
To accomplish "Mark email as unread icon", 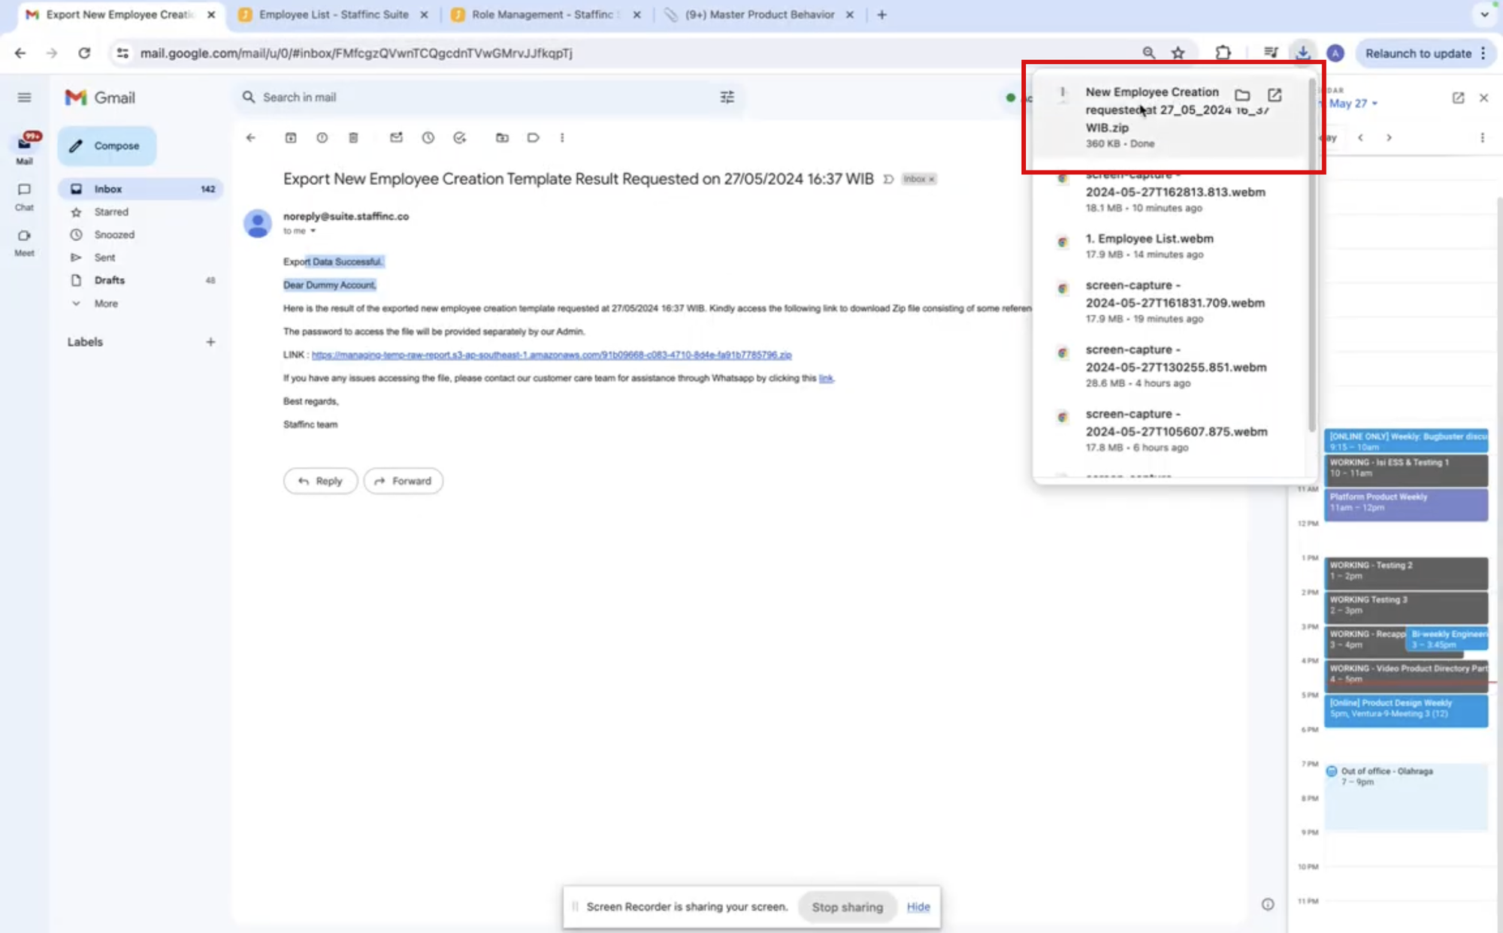I will 396,137.
